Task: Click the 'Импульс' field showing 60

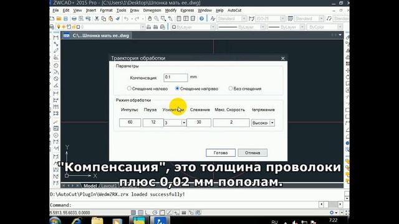Action: (130, 123)
